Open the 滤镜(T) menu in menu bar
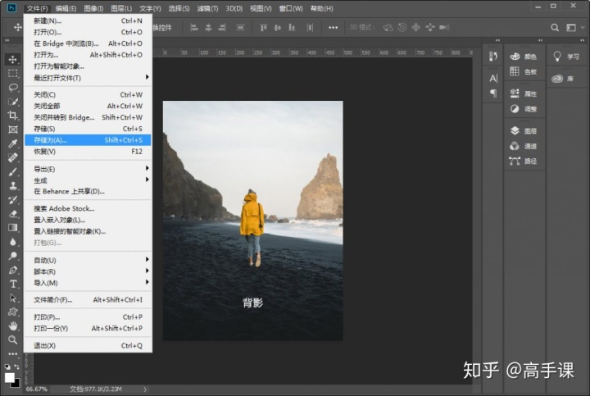The height and width of the screenshot is (396, 590). [207, 8]
